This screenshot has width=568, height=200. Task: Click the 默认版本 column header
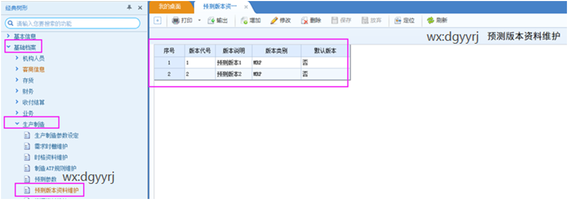coord(326,51)
